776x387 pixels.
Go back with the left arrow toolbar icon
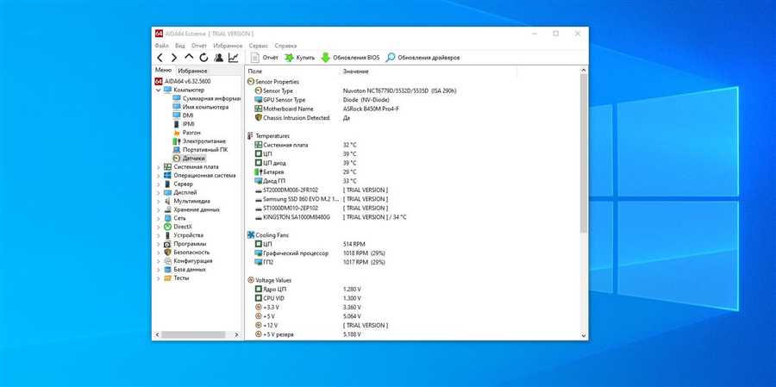click(x=160, y=58)
